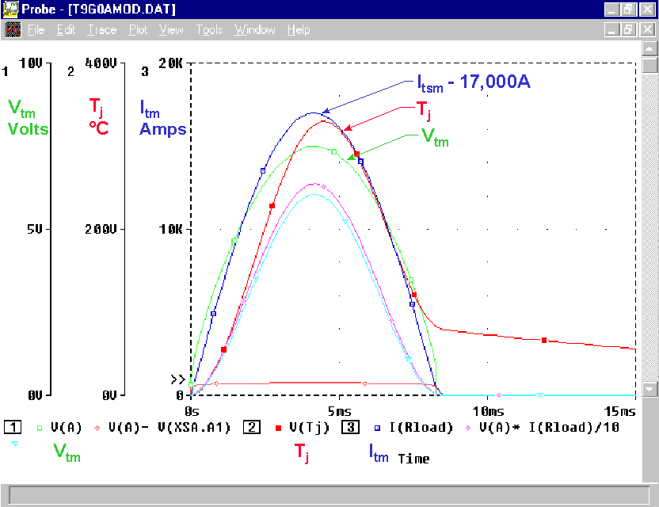This screenshot has width=659, height=507.
Task: Click the Y-axis 1 box in legend
Action: [x=12, y=428]
